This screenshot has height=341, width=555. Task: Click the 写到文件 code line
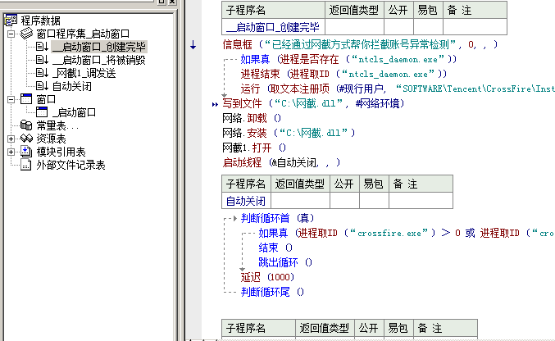pos(314,103)
